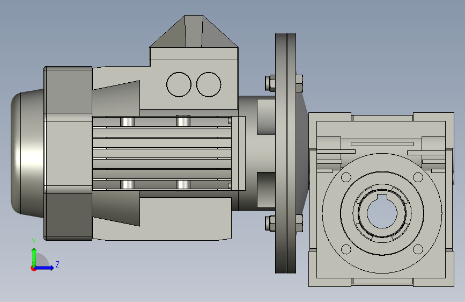
Task: Select the blue Z axis arrow
Action: pos(44,268)
